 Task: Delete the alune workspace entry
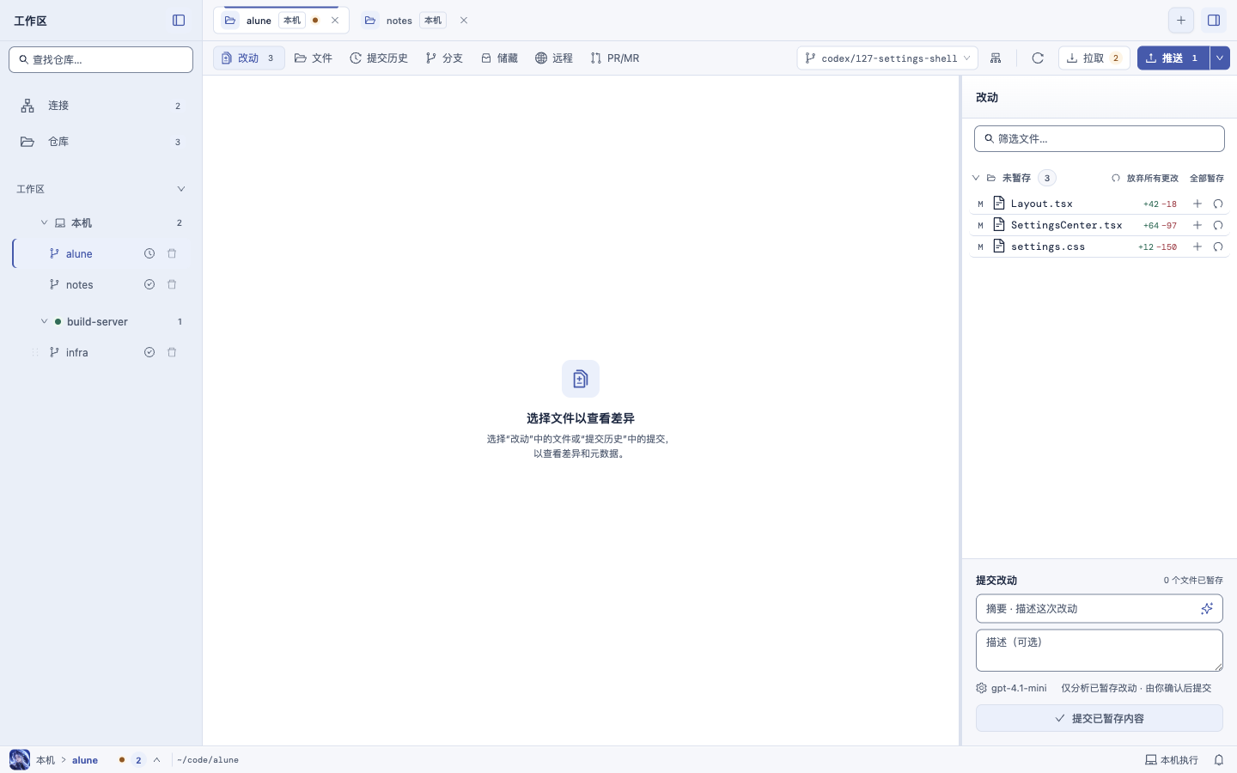[x=172, y=253]
